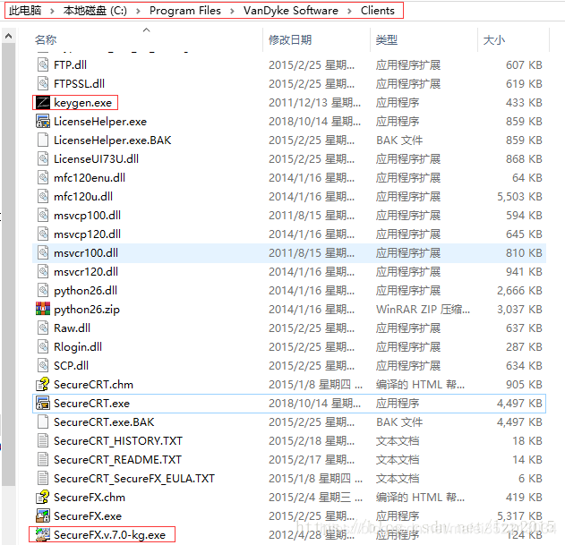Viewport: 565px width, 545px height.
Task: Select file name LicenseHelper.exe.BAK
Action: 113,141
